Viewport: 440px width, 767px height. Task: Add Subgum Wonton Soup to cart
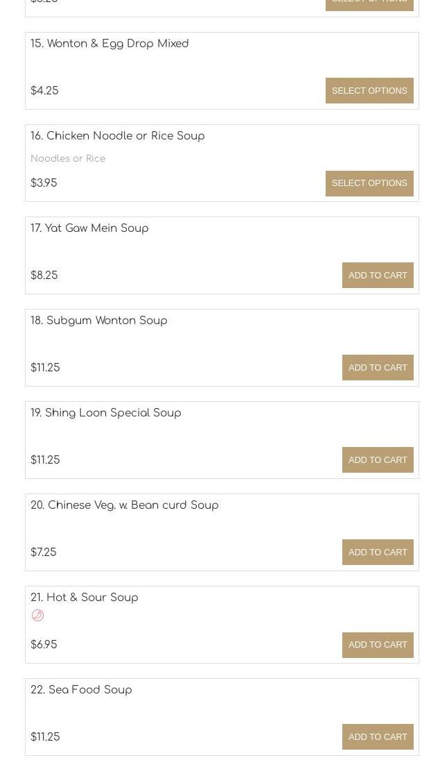(378, 367)
